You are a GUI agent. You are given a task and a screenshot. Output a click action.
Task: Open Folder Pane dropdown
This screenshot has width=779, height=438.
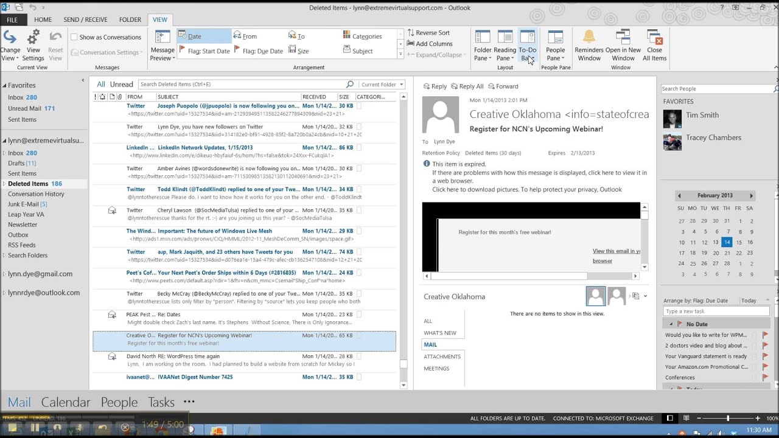[483, 46]
